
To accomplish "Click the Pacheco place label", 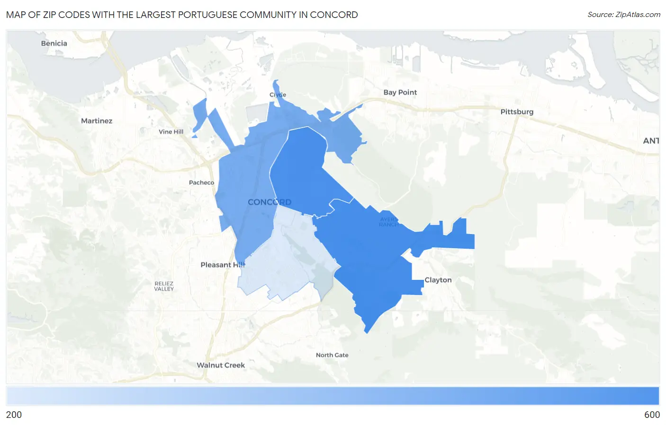I will pyautogui.click(x=201, y=182).
